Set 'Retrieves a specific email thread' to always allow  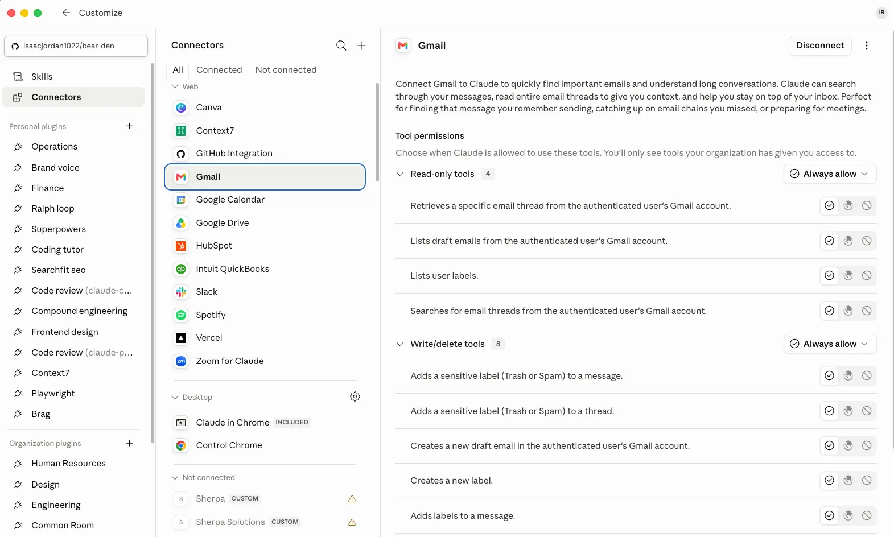pos(829,206)
